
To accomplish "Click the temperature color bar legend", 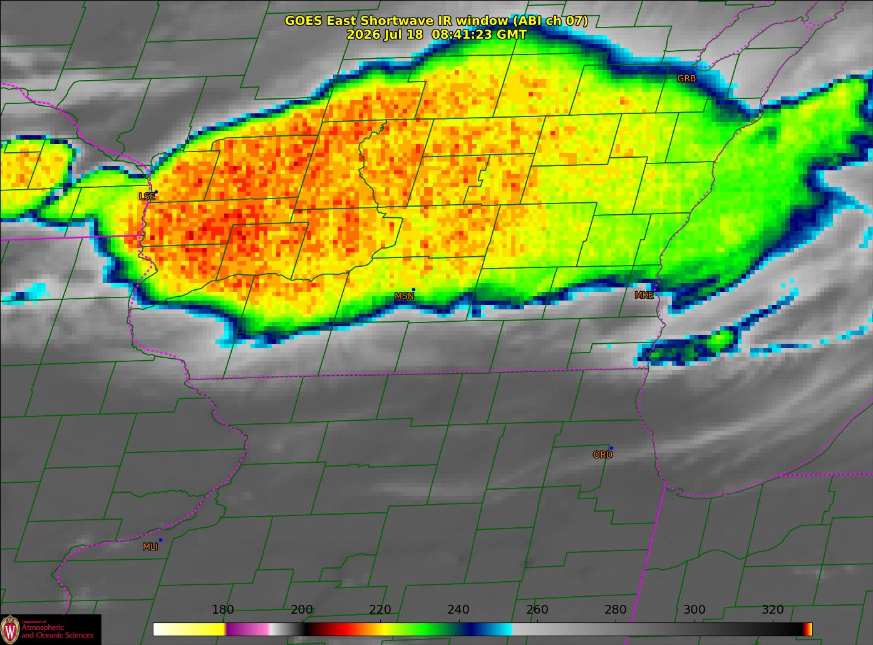I will click(x=483, y=629).
